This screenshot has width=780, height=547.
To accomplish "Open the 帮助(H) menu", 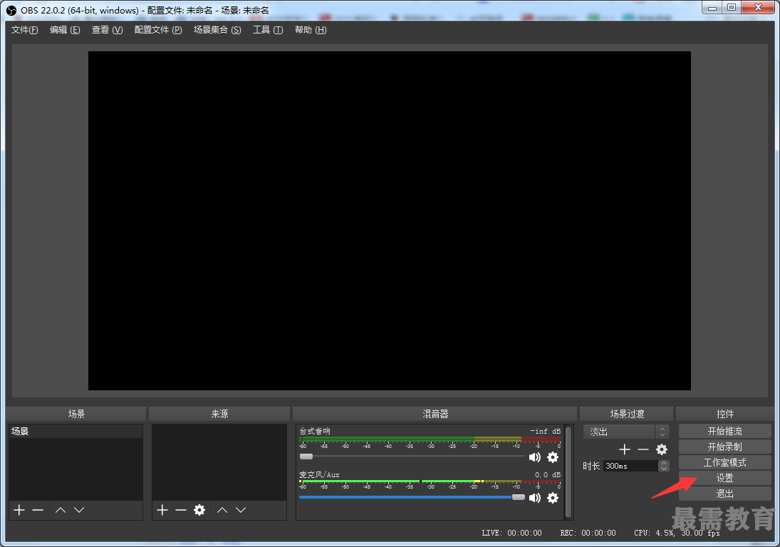I will tap(311, 30).
